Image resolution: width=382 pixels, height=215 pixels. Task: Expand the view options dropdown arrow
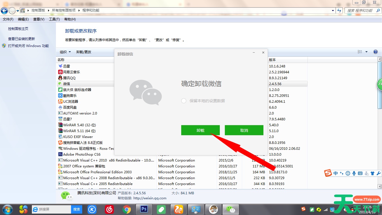[367, 52]
